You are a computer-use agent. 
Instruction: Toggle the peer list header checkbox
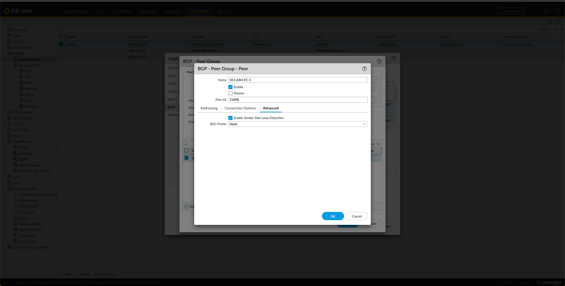click(x=186, y=150)
